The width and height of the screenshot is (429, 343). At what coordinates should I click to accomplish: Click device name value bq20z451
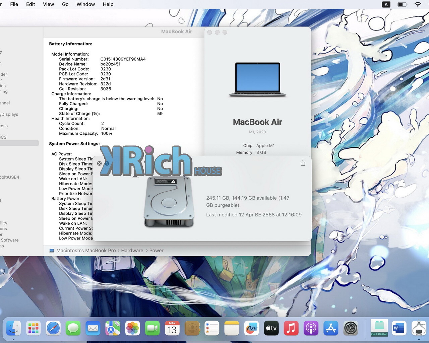click(x=110, y=64)
